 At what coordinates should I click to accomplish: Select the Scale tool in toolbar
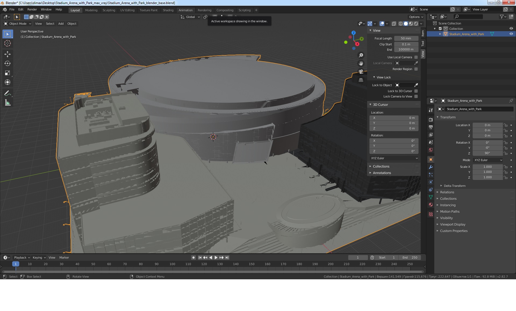8,73
